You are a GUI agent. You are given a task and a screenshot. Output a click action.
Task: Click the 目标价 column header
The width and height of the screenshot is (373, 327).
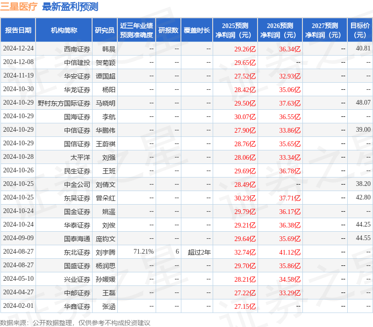(x=360, y=30)
